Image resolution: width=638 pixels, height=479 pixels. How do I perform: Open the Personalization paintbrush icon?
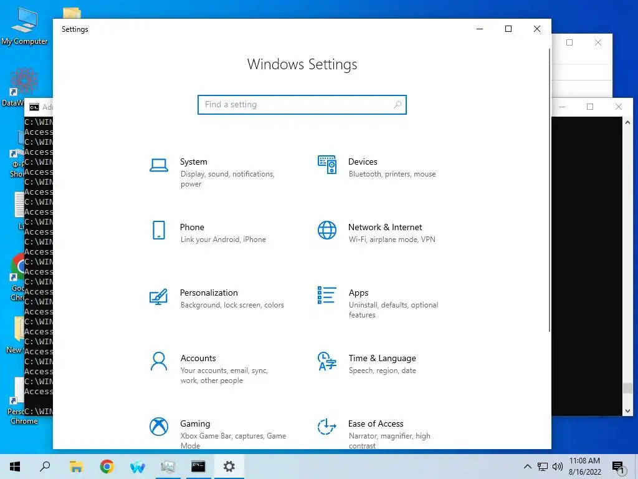158,296
